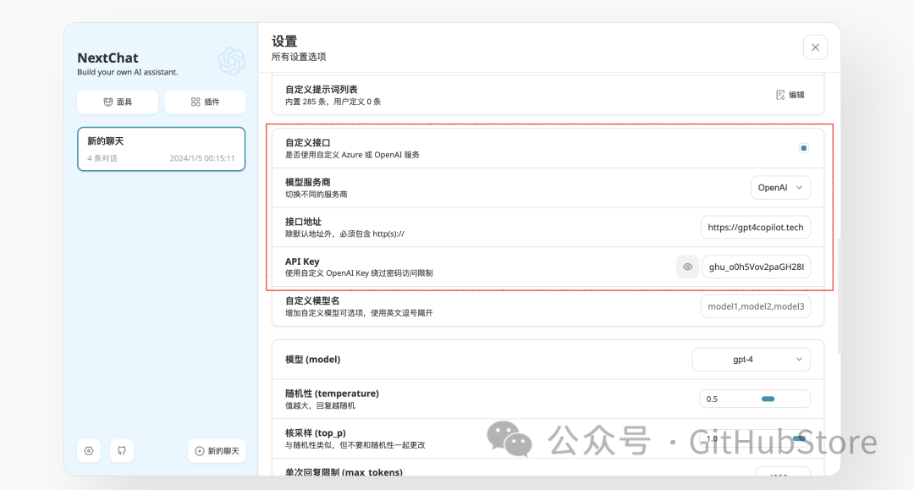
Task: Open the Plugins (插件) button
Action: 205,102
